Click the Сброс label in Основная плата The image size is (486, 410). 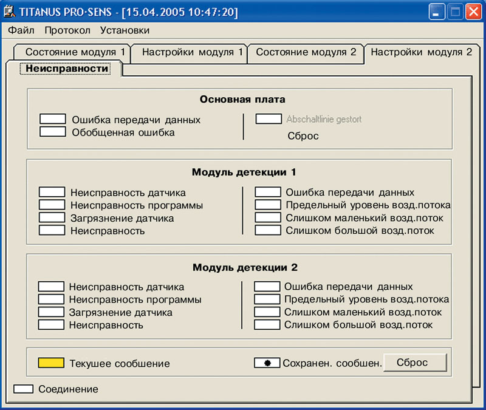pos(303,135)
